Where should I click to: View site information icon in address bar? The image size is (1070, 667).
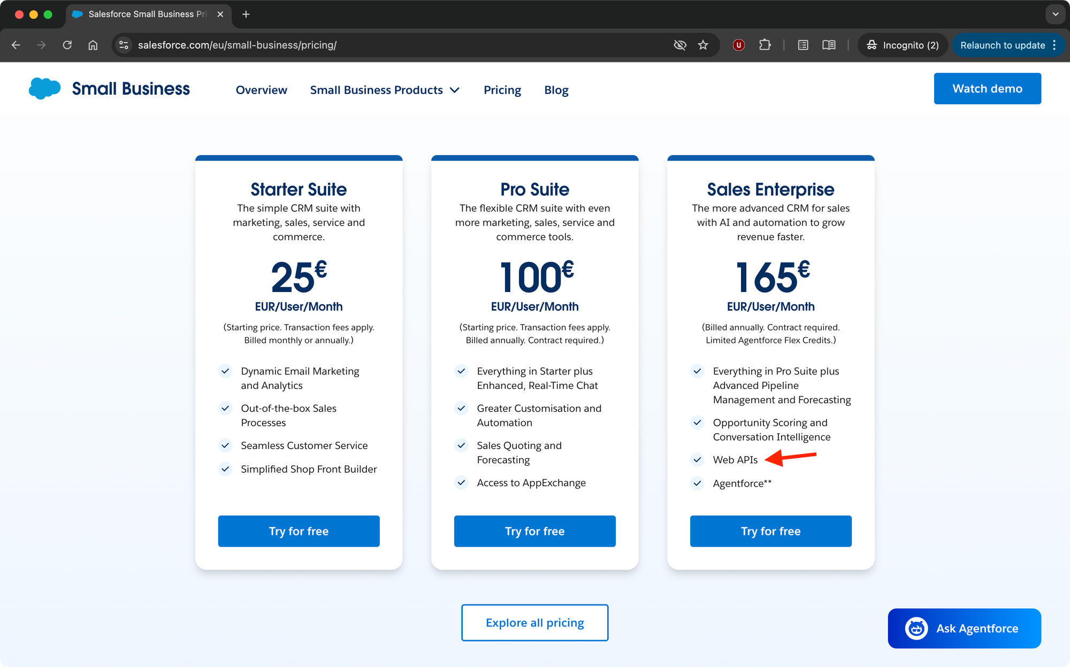(x=124, y=45)
